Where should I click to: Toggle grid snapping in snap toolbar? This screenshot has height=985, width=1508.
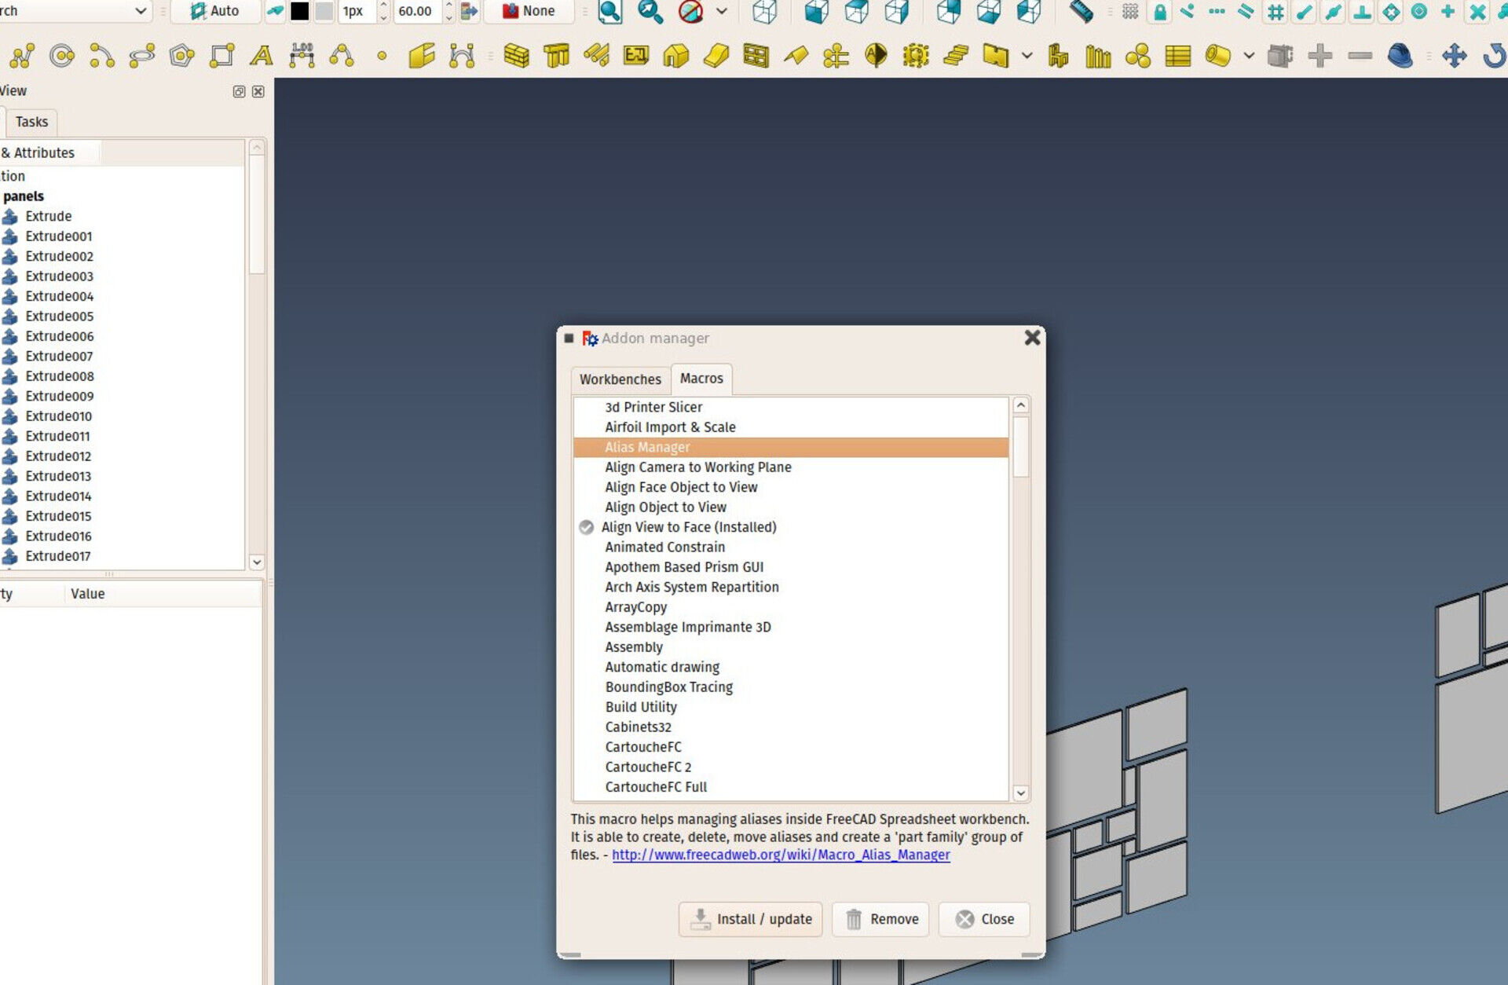1276,11
